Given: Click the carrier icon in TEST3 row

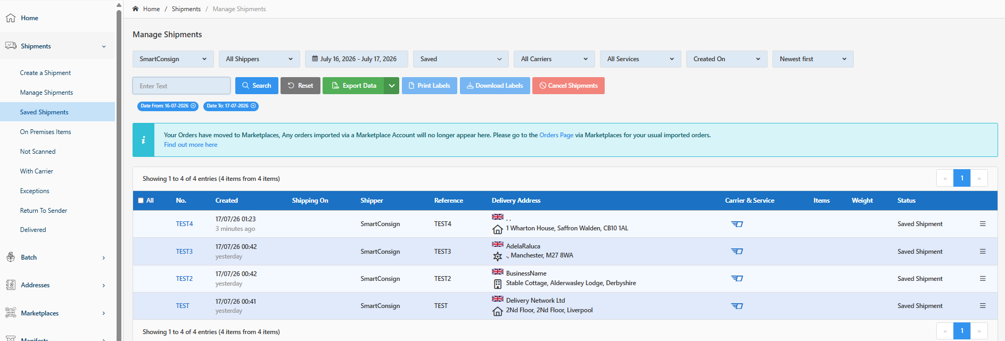Looking at the screenshot, I should [x=737, y=251].
